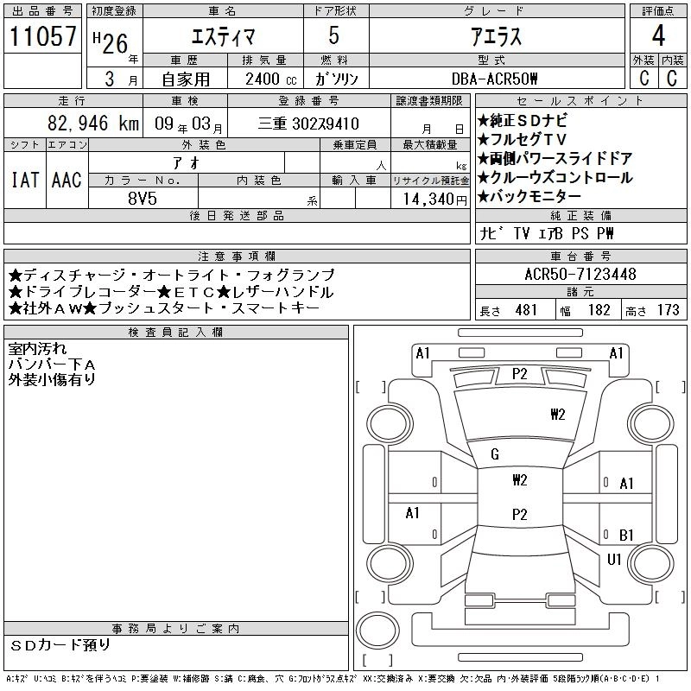The width and height of the screenshot is (691, 691).
Task: Click the note line starting ドライブレコーダー
Action: 171,292
